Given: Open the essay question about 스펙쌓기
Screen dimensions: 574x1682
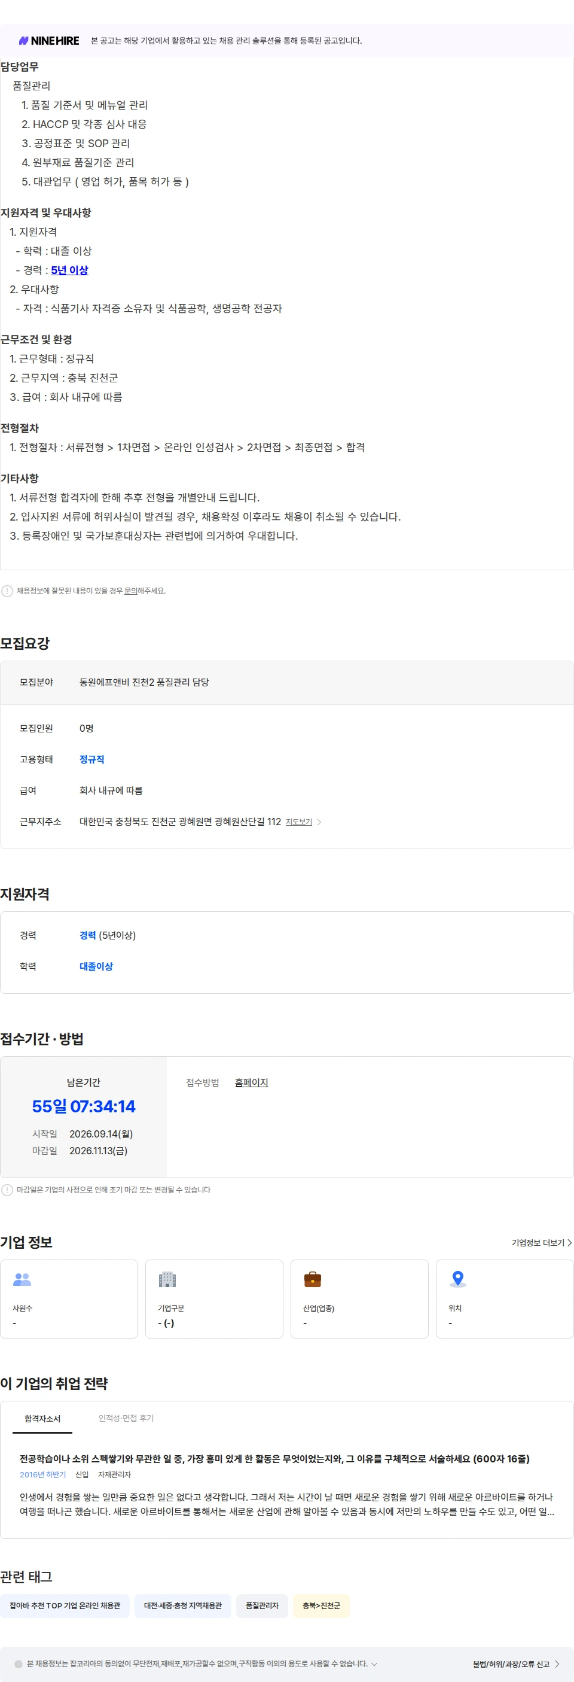Looking at the screenshot, I should [x=274, y=1459].
